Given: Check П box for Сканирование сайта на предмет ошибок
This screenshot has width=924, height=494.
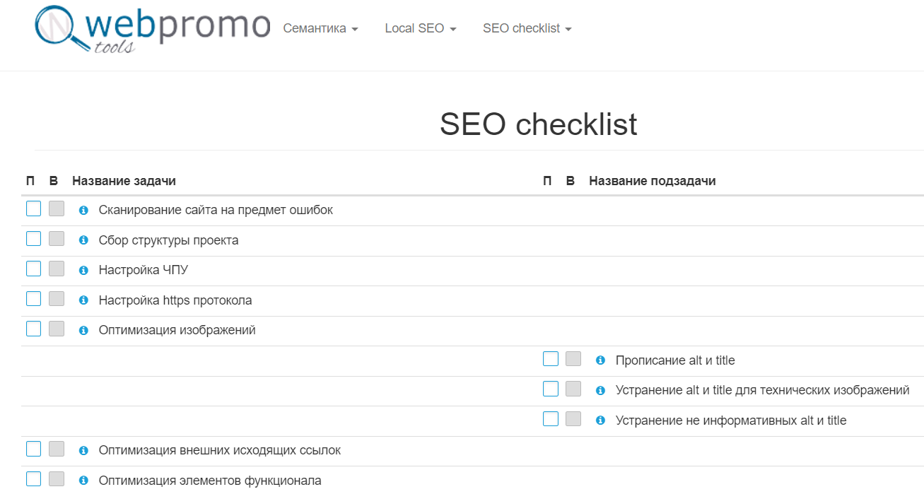Looking at the screenshot, I should pyautogui.click(x=33, y=208).
